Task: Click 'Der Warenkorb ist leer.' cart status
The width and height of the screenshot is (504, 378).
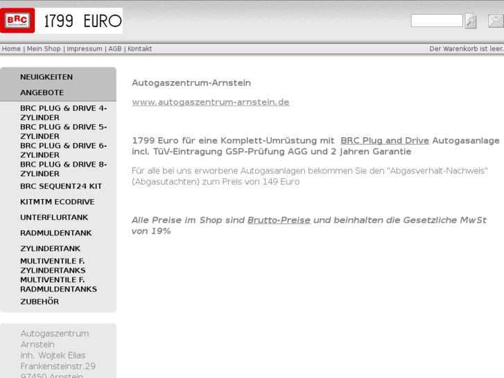Action: pos(467,49)
